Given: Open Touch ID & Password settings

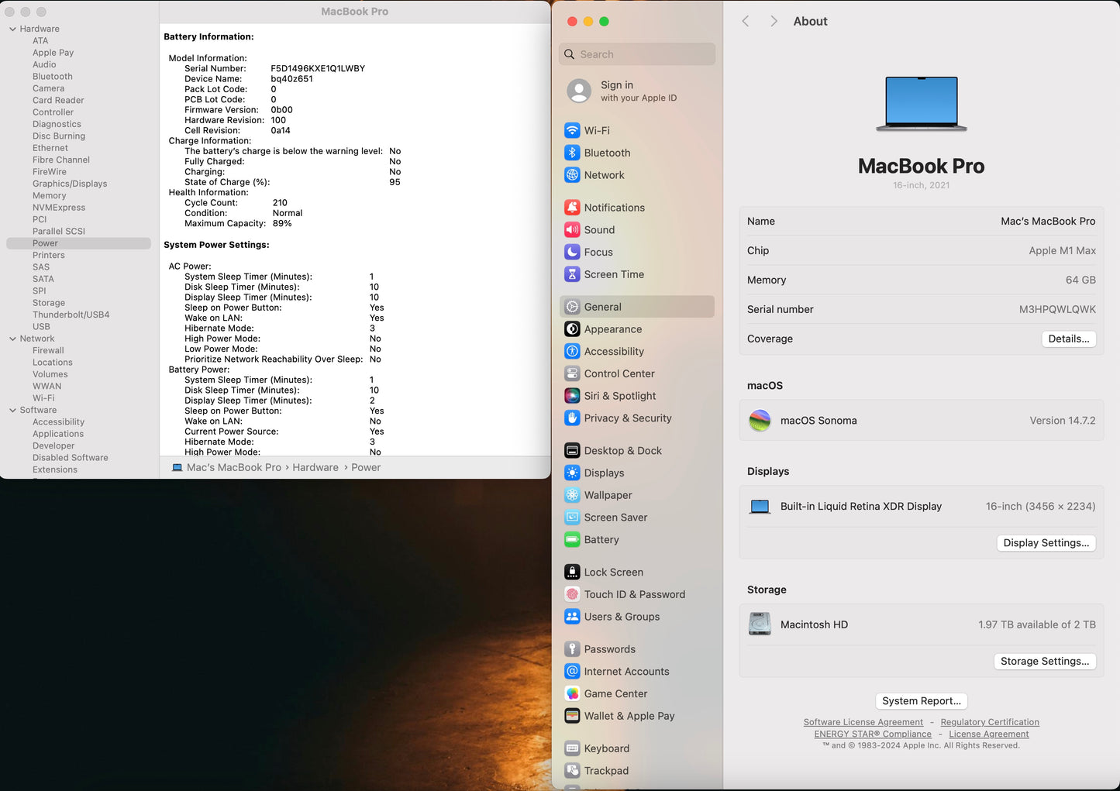Looking at the screenshot, I should 635,594.
